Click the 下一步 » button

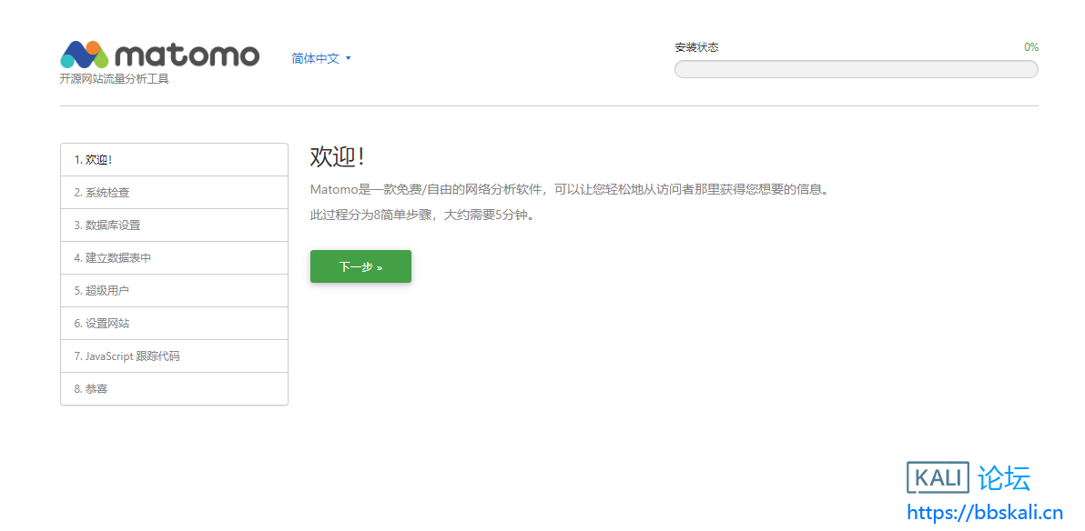tap(360, 266)
